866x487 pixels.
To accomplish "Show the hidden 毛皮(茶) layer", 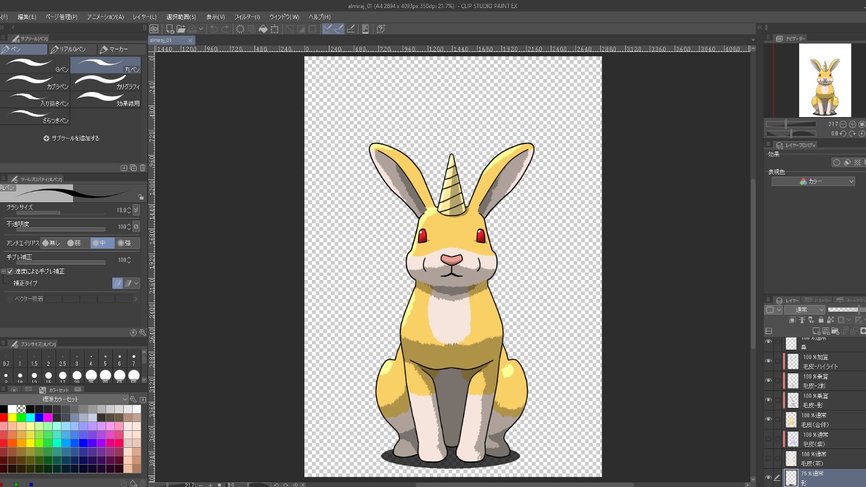I will pos(768,458).
